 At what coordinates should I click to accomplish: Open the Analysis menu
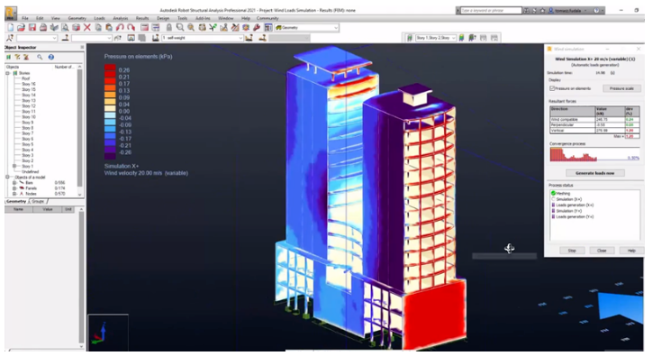(121, 18)
